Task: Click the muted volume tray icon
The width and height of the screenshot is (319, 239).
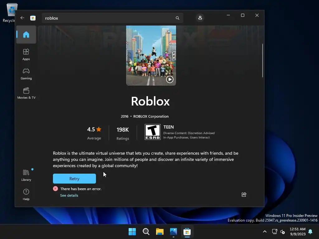Action: coord(283,232)
